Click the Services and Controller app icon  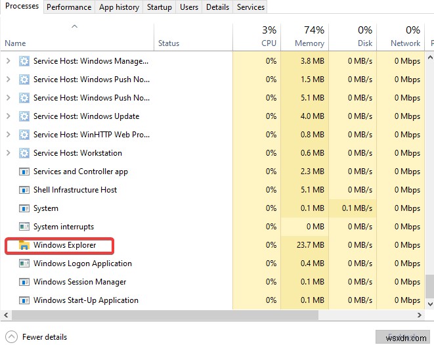coord(24,172)
